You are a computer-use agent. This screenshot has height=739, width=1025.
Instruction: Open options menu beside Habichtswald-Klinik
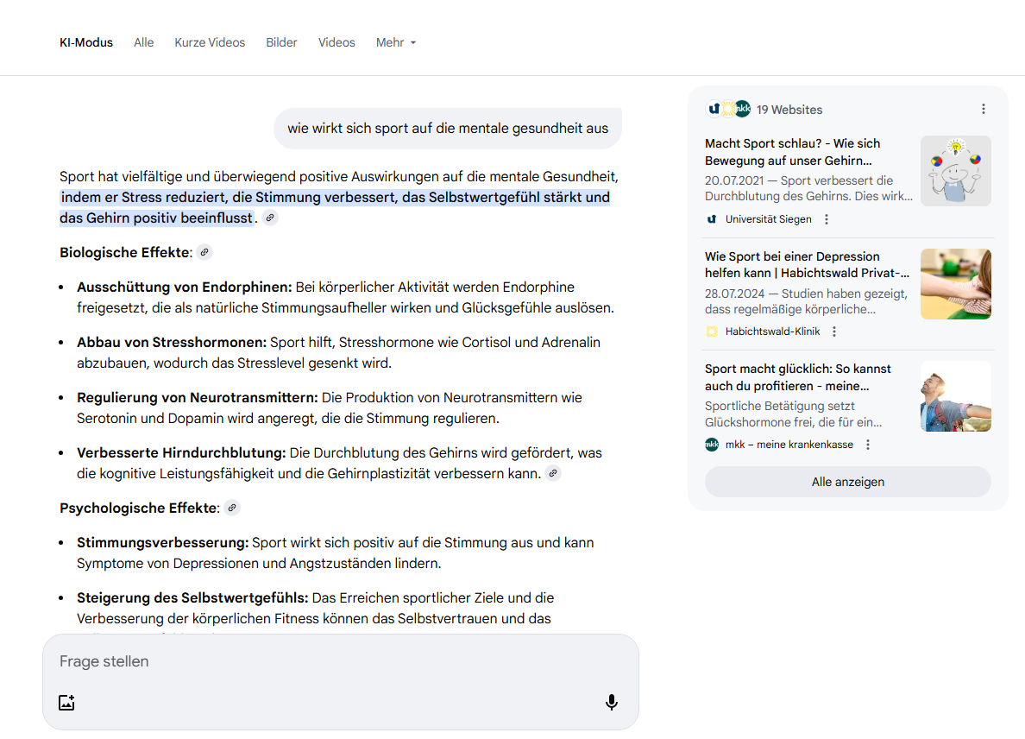(x=834, y=332)
